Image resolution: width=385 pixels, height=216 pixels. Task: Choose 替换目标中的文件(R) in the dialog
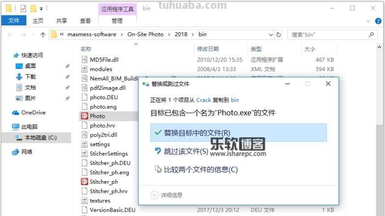[x=239, y=133]
